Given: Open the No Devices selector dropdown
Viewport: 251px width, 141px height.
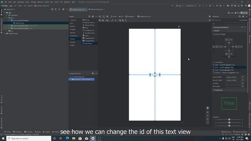Looking at the screenshot, I should click(x=191, y=5).
